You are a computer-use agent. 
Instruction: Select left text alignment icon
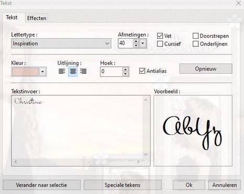[x=62, y=71]
